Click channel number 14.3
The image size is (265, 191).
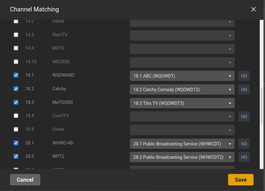coord(29,35)
